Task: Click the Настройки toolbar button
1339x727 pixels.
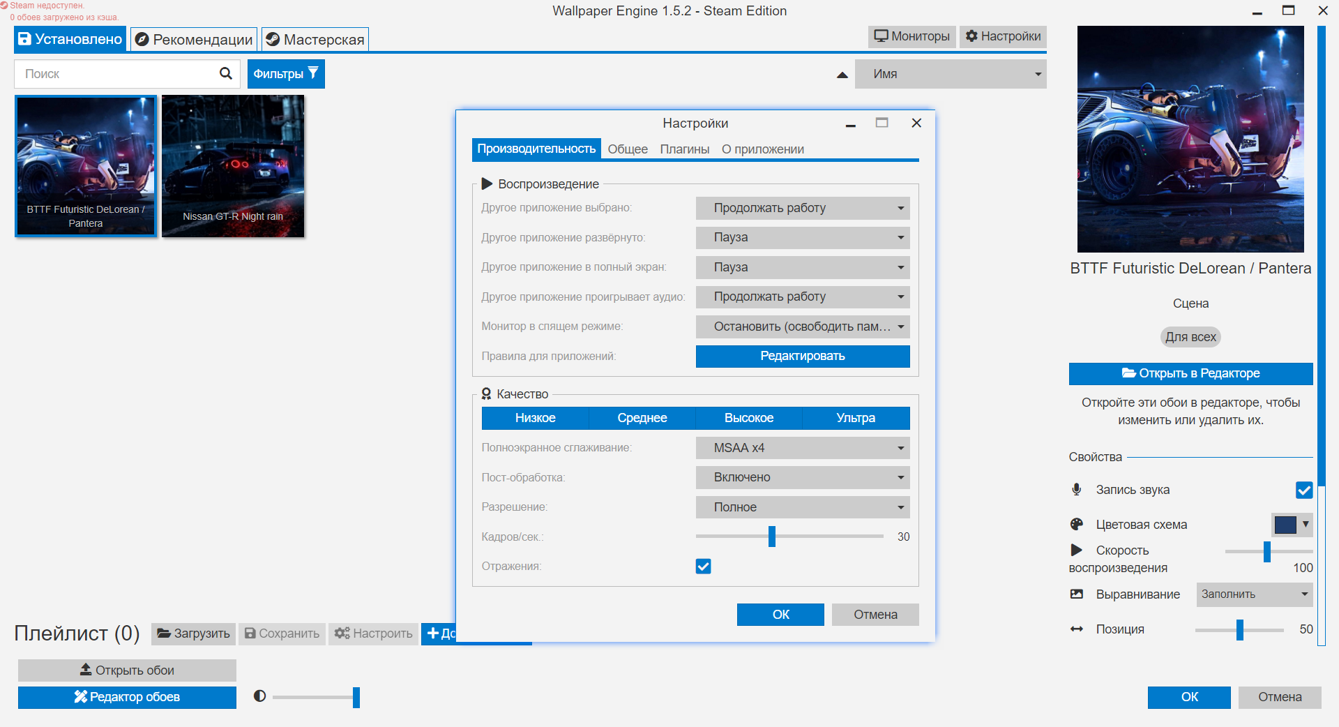Action: coord(1003,36)
